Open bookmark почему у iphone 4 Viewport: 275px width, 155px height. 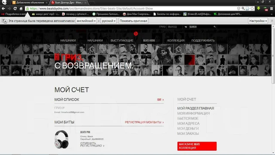pyautogui.click(x=76, y=14)
